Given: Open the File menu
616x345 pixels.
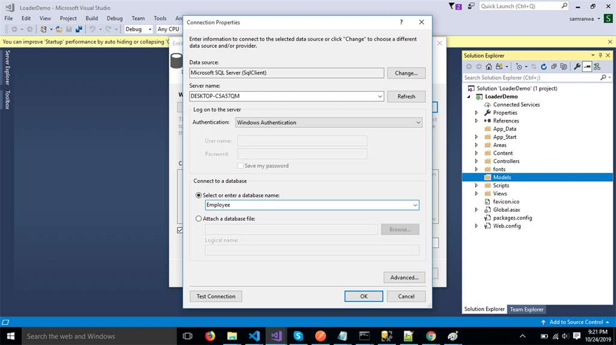Looking at the screenshot, I should (8, 18).
